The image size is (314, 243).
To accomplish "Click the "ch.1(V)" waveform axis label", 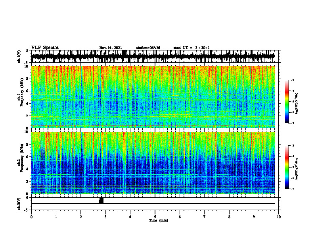I will (x=19, y=56).
